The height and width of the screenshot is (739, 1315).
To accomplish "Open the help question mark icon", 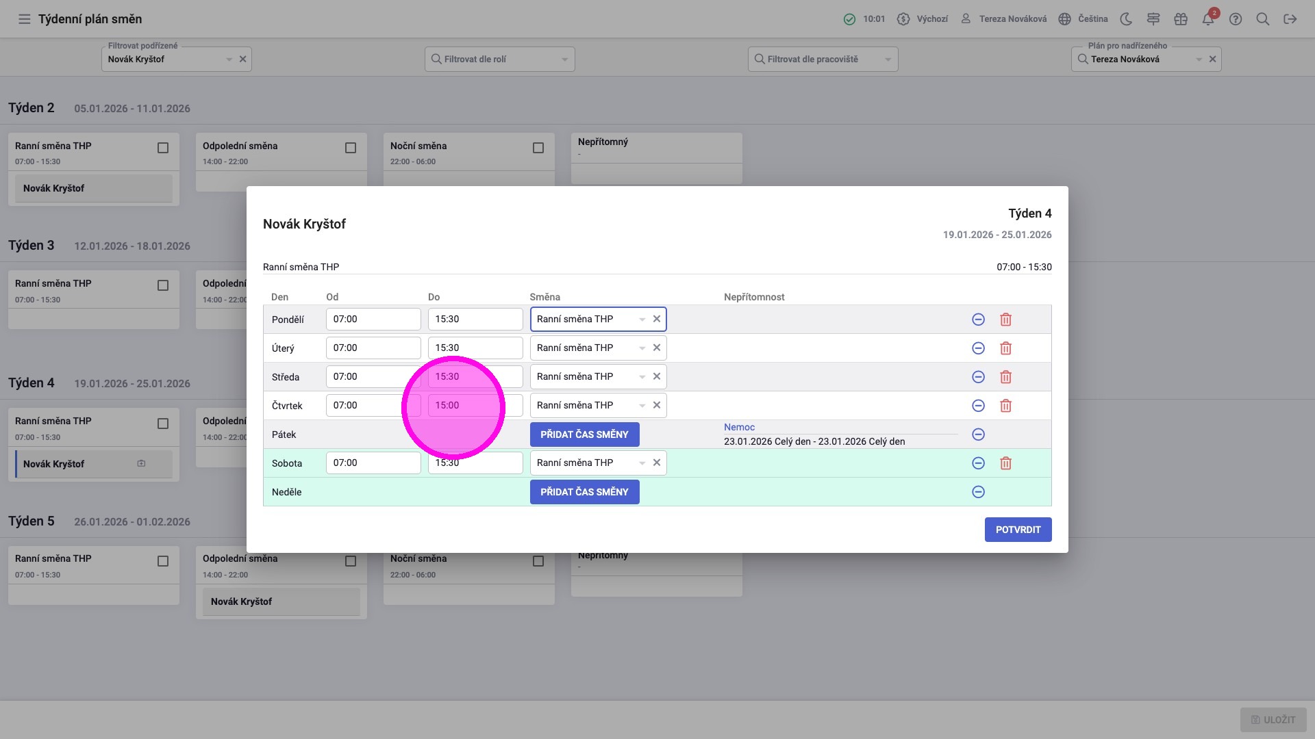I will pyautogui.click(x=1236, y=19).
